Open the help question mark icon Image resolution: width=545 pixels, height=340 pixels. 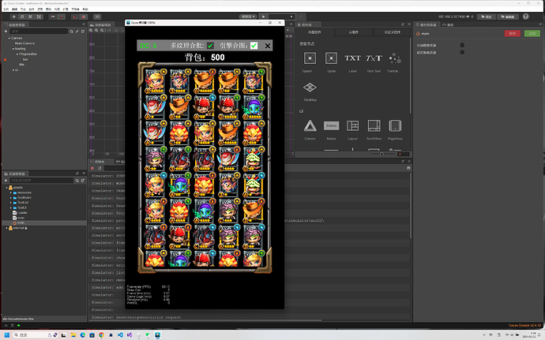(525, 17)
